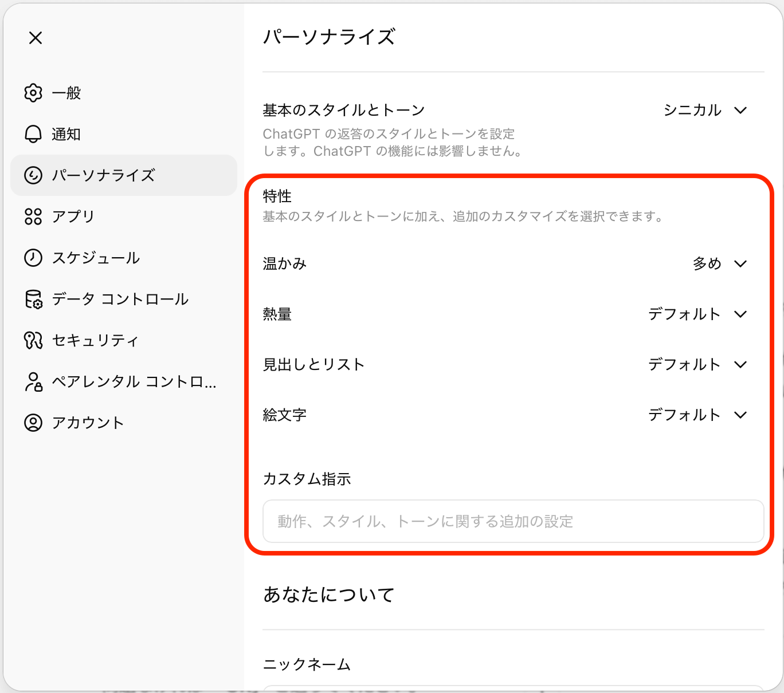784x693 pixels.
Task: Open the 熱量 dropdown
Action: pos(697,314)
